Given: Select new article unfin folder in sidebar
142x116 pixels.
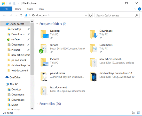Looking at the screenshot, I should (19, 55).
